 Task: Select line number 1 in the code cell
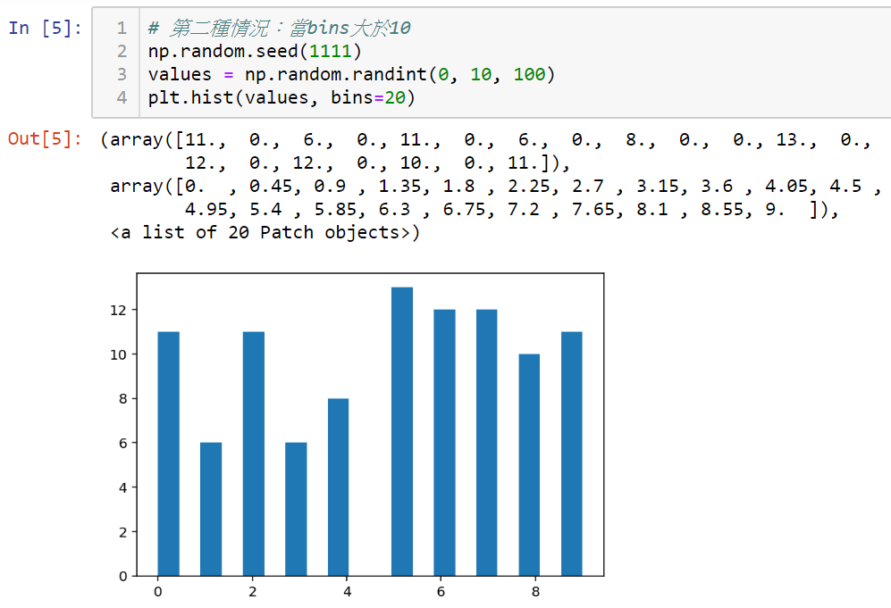coord(121,28)
